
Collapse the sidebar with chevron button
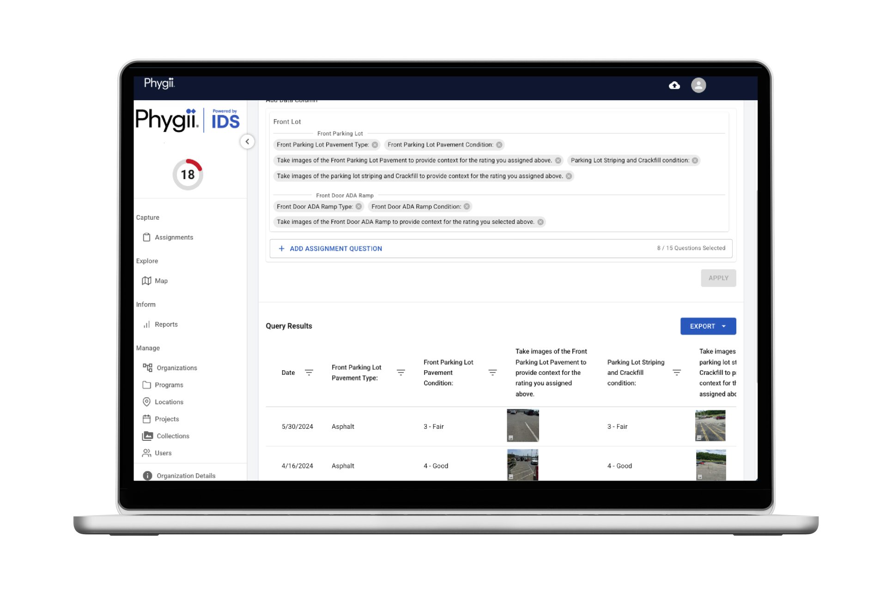tap(247, 142)
